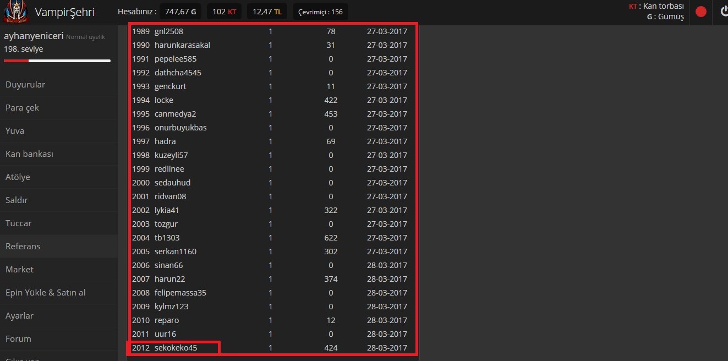The image size is (728, 361).
Task: Click the date in the sinan66 row
Action: 387,265
